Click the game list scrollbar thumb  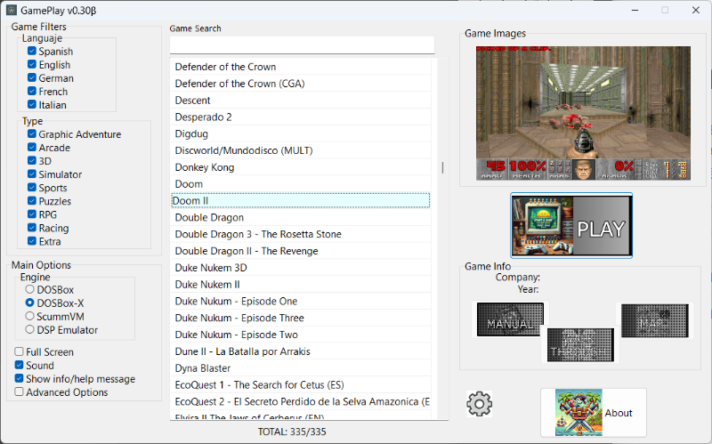442,167
